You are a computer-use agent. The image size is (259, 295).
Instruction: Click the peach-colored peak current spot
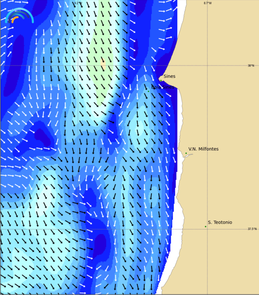(103, 64)
